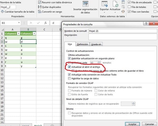Switch to the Usada en tab
This screenshot has width=158, height=126.
[96, 44]
